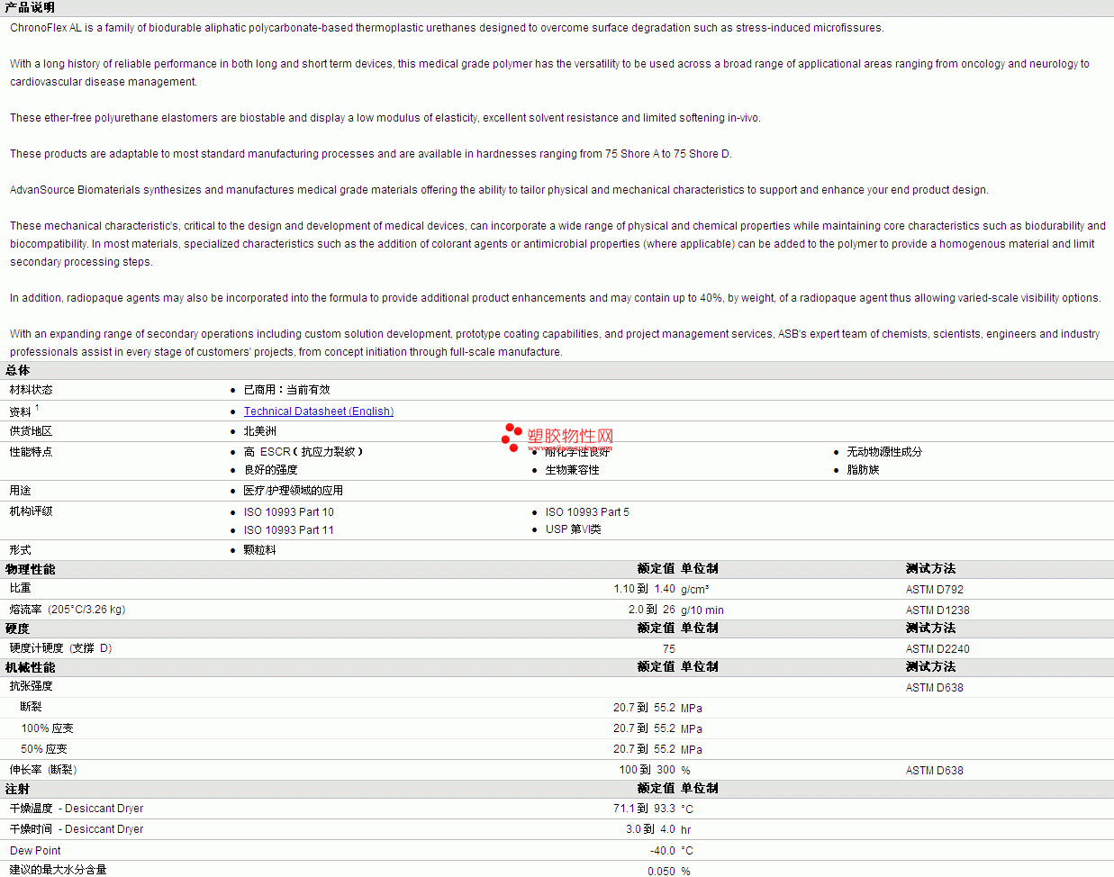This screenshot has height=877, width=1114.
Task: Click the 硬度 section heading
Action: (18, 629)
